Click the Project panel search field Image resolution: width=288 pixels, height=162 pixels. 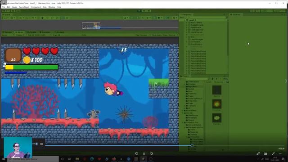tap(197, 79)
